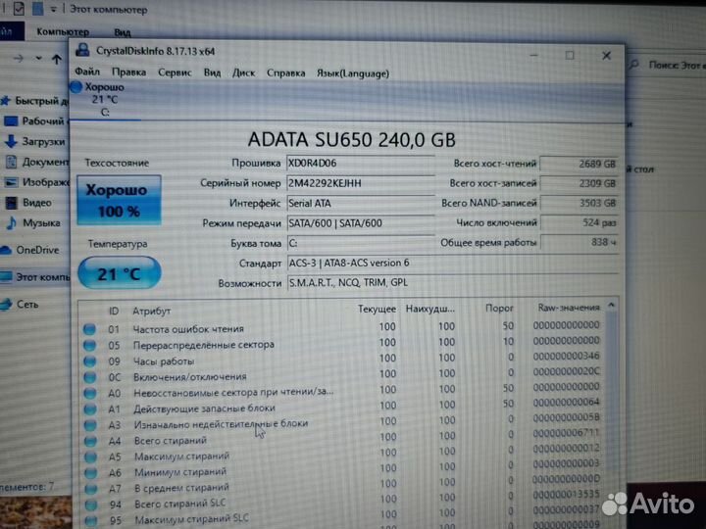The image size is (706, 529).
Task: Open the Компьютер ribbon tab in Explorer
Action: click(63, 32)
